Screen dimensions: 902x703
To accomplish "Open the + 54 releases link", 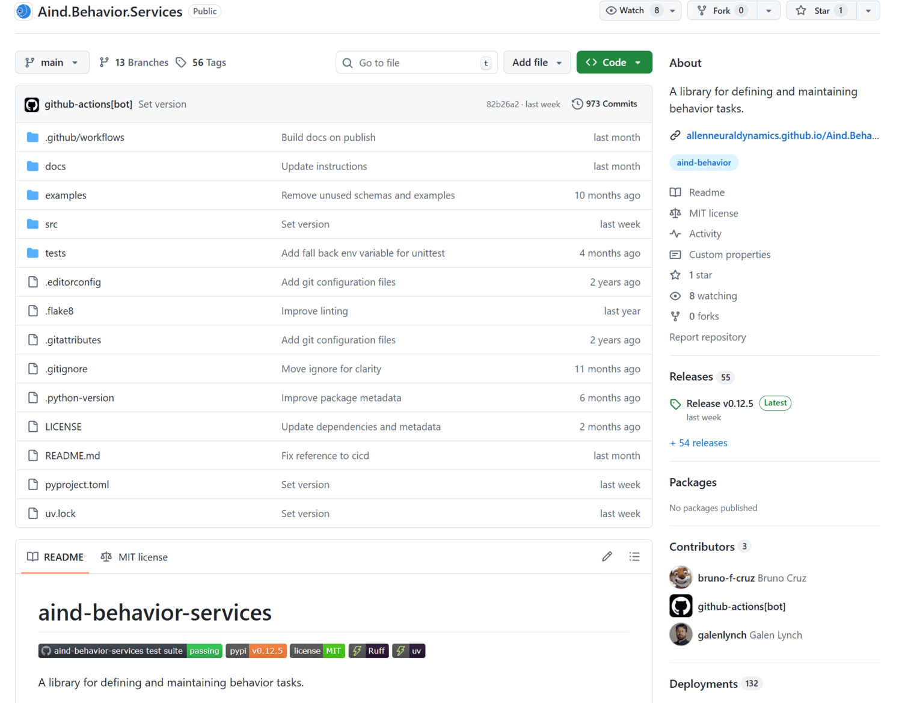I will tap(699, 443).
